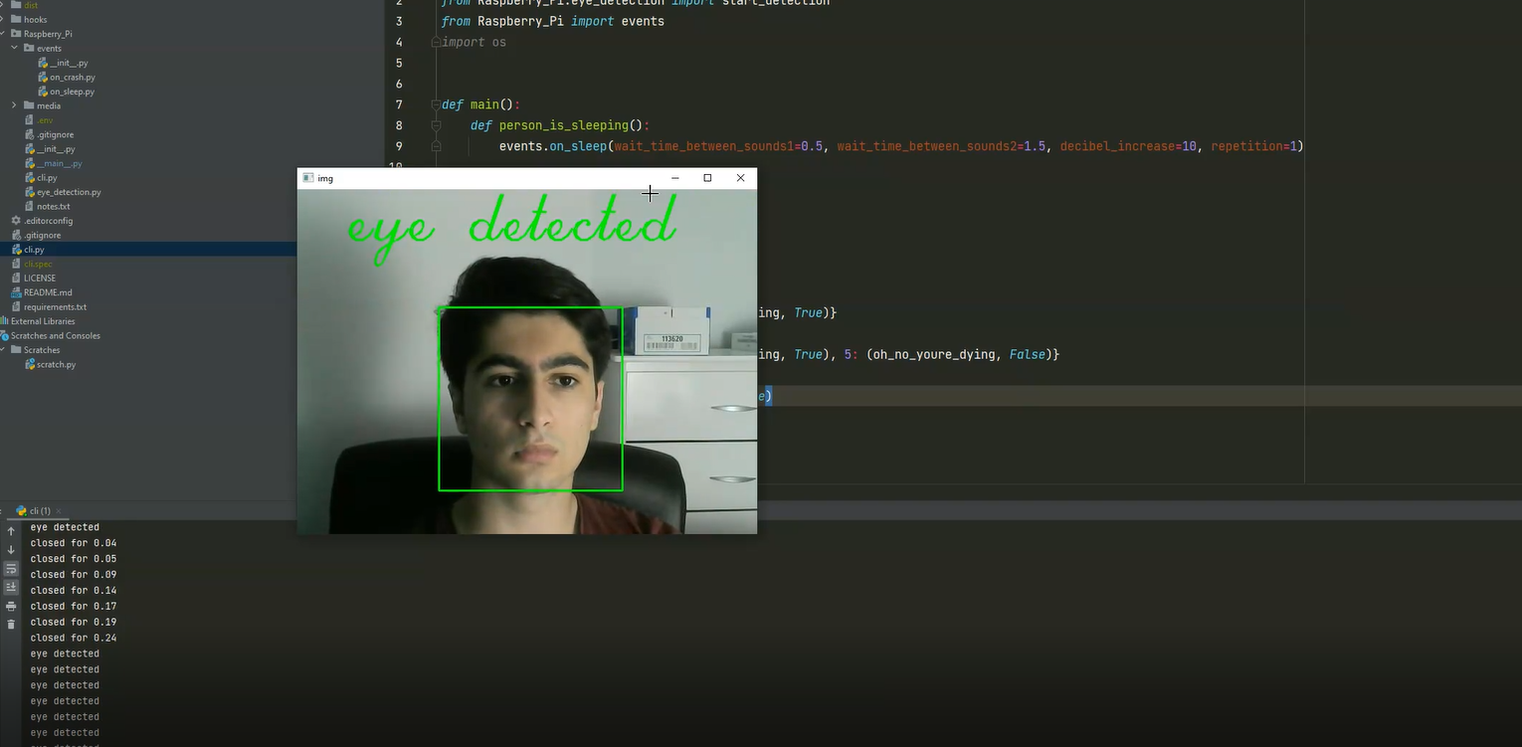Fold the person_is_sleeping function
The height and width of the screenshot is (747, 1522).
point(436,125)
